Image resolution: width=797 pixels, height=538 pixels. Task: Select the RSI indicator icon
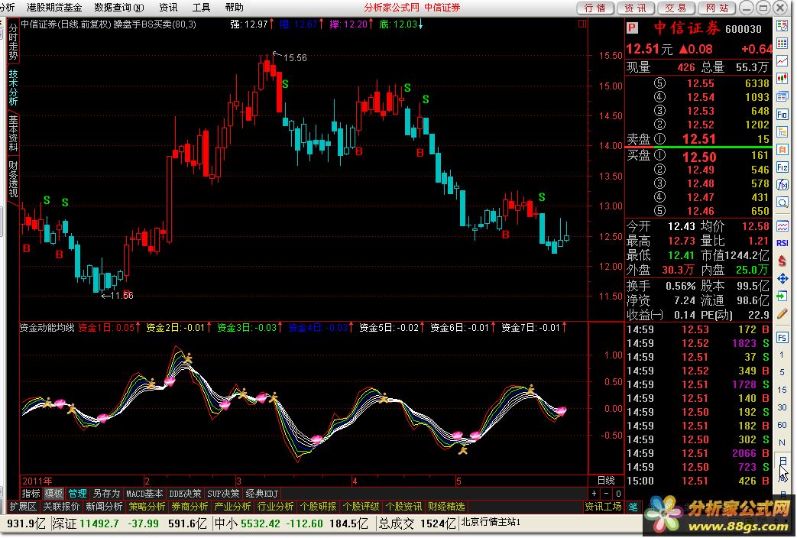782,243
